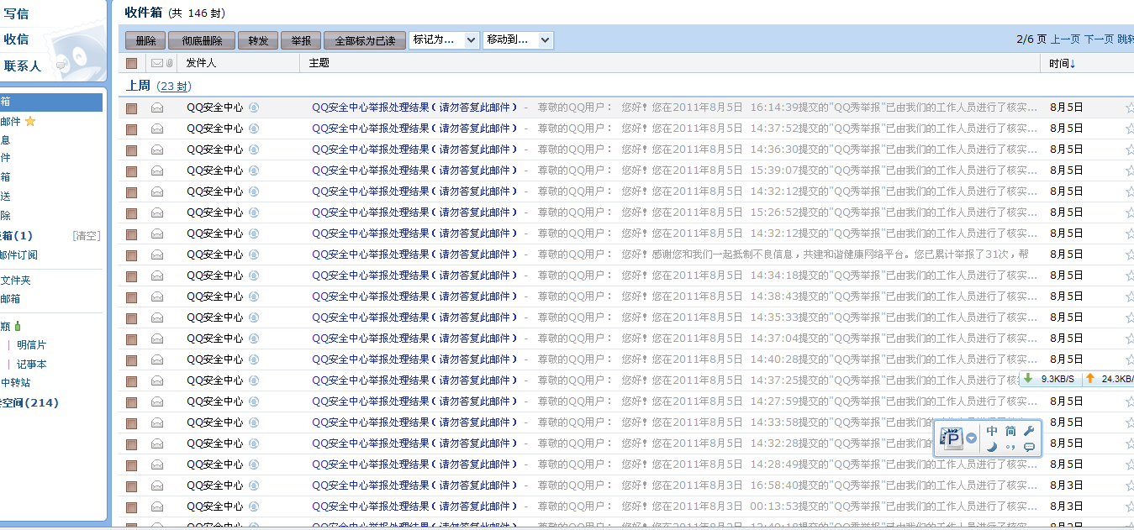The width and height of the screenshot is (1134, 530).
Task: Click 收信 to receive mail
Action: pos(16,39)
